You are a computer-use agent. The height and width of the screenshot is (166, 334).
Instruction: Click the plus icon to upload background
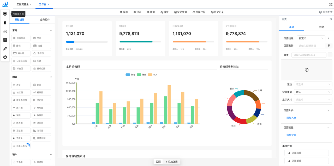click(307, 70)
